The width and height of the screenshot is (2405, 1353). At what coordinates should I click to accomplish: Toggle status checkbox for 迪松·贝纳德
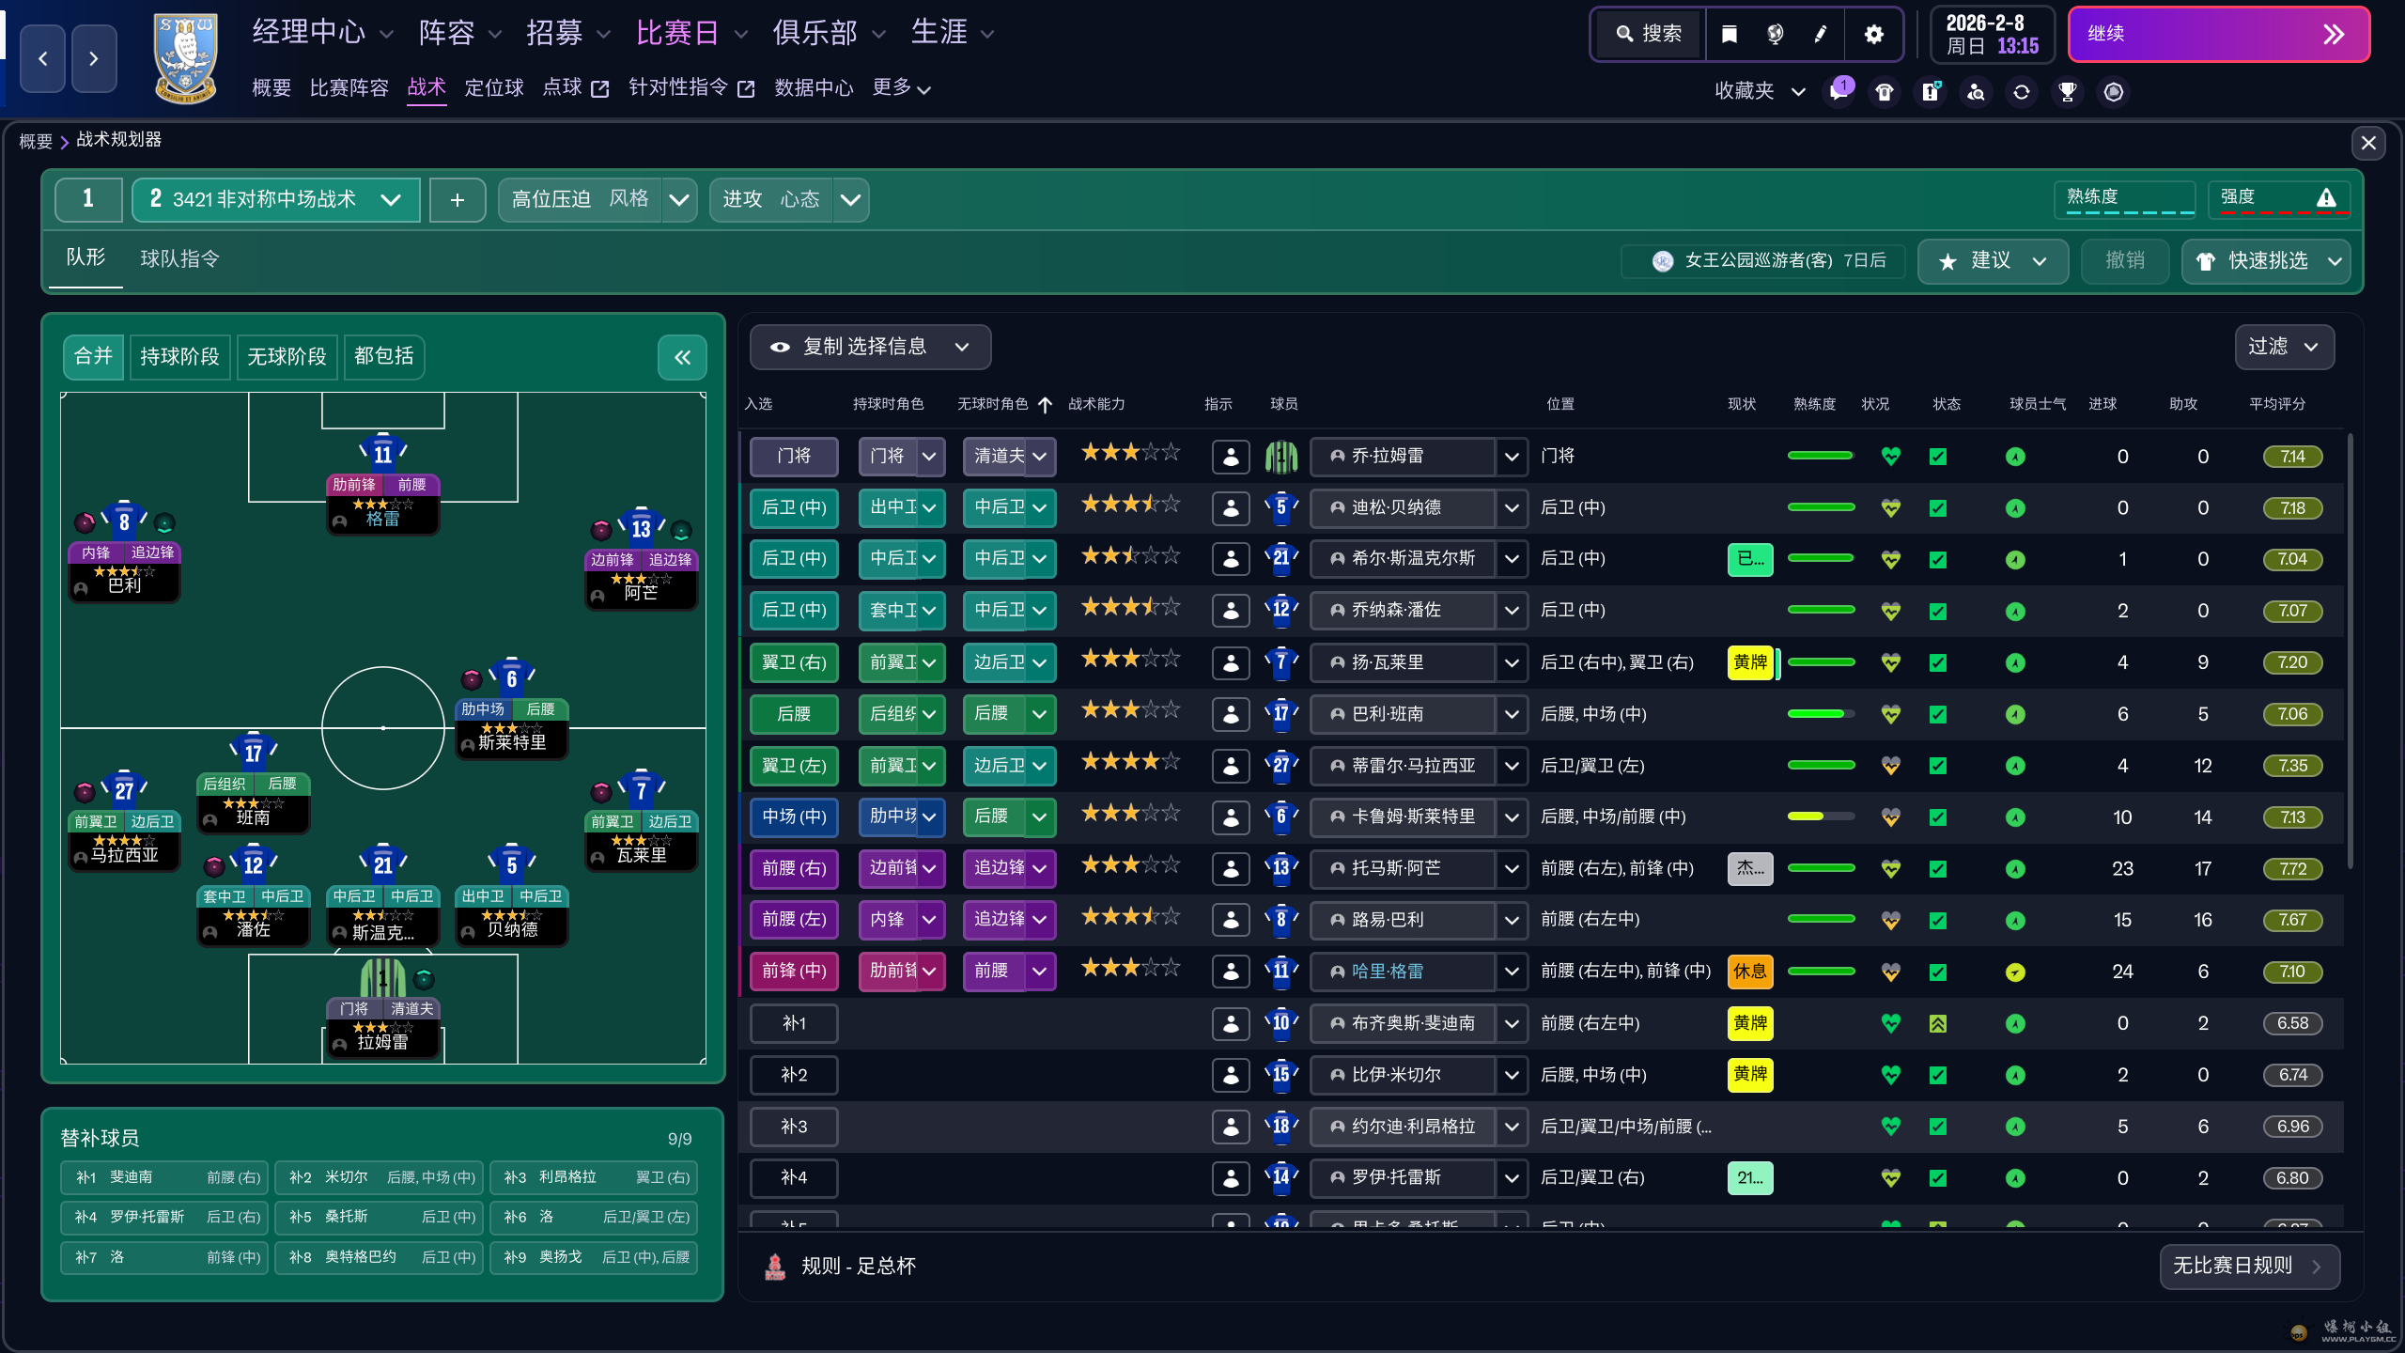coord(1937,508)
